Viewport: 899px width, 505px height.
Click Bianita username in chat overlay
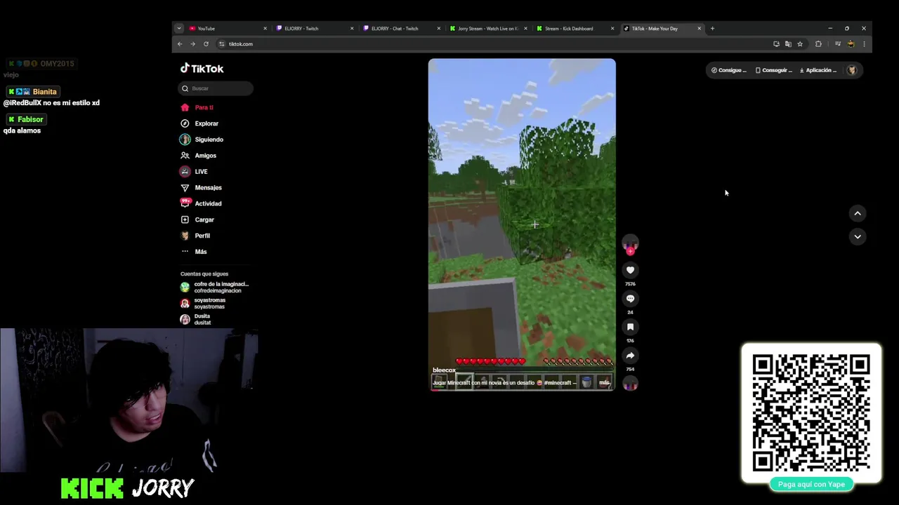44,92
